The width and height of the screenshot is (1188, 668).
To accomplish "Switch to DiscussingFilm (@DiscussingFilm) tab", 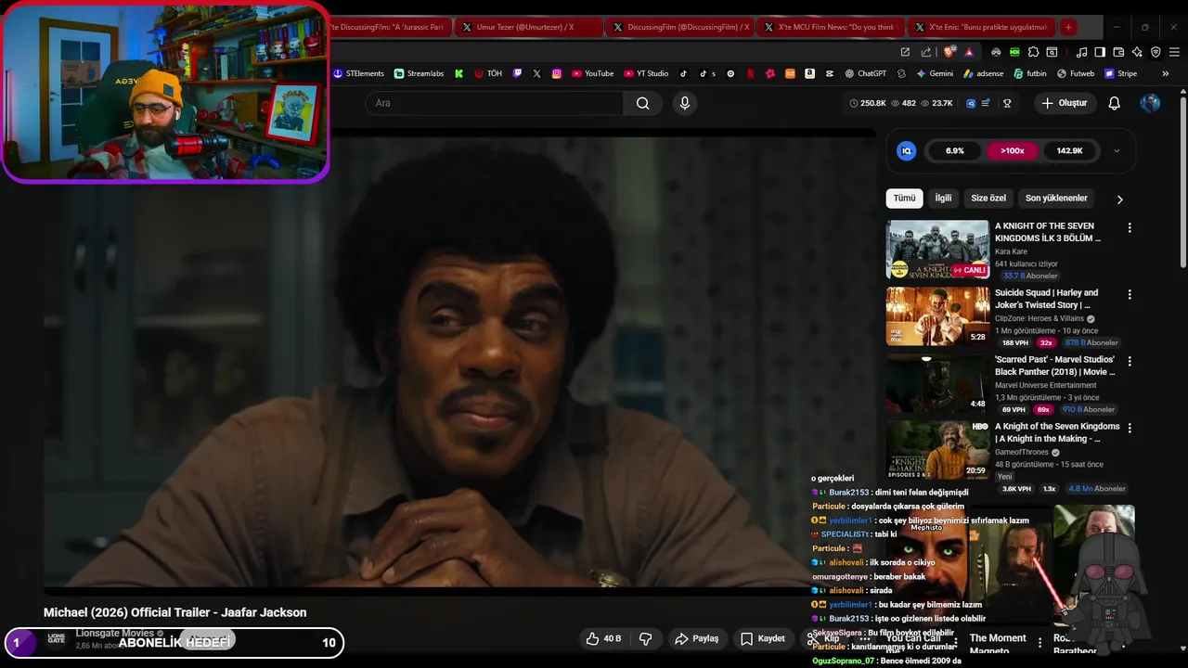I will pos(682,27).
